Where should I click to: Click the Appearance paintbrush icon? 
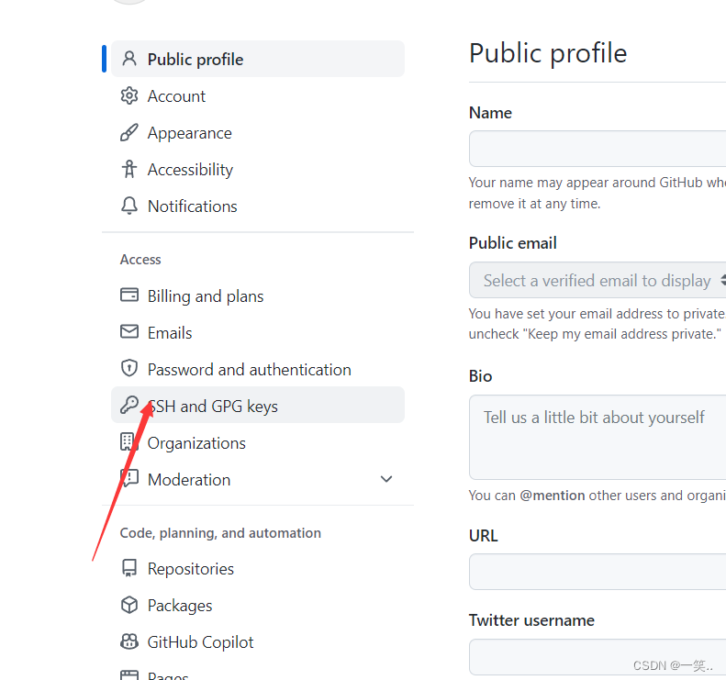(x=129, y=132)
